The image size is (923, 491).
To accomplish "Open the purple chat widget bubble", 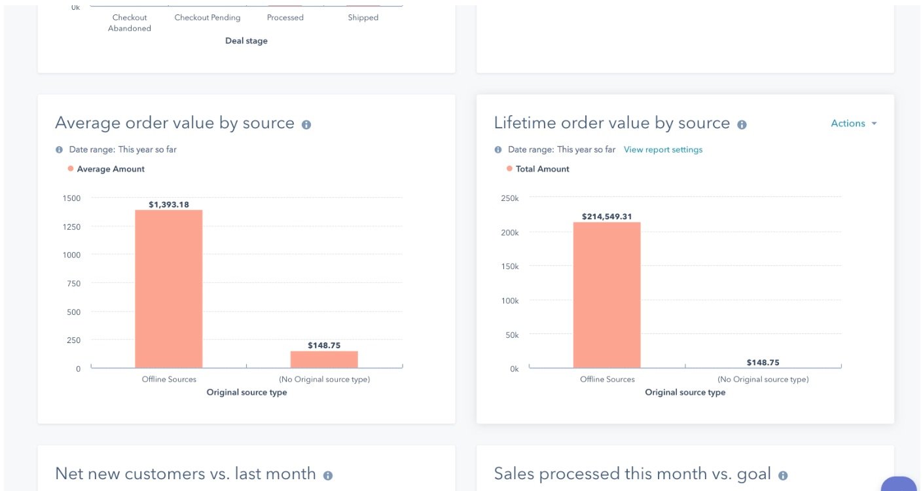I will pyautogui.click(x=901, y=486).
